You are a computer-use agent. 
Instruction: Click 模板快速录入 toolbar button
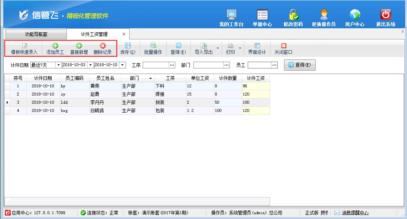24,49
